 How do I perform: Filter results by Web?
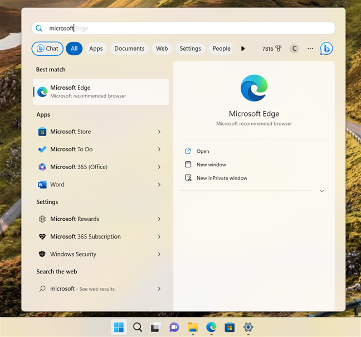click(x=162, y=49)
